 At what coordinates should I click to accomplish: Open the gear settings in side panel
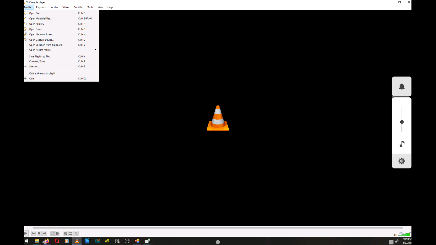tap(402, 161)
